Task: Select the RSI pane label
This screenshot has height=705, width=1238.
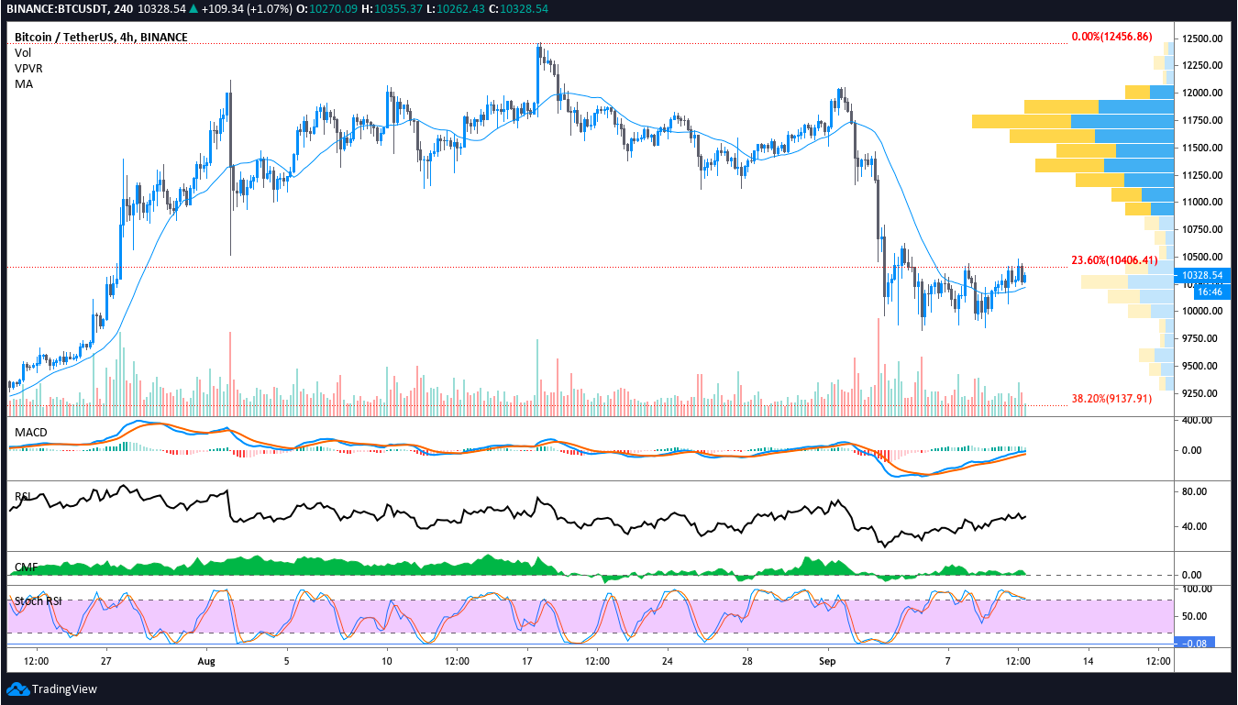Action: click(x=24, y=497)
